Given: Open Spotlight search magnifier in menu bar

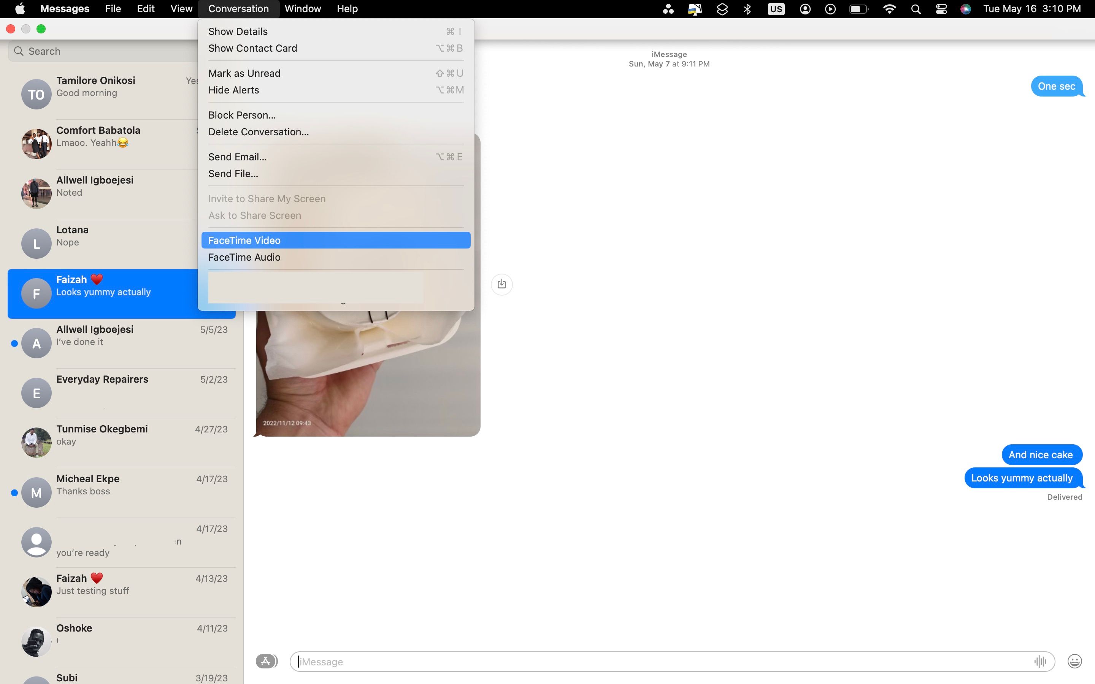Looking at the screenshot, I should [916, 9].
